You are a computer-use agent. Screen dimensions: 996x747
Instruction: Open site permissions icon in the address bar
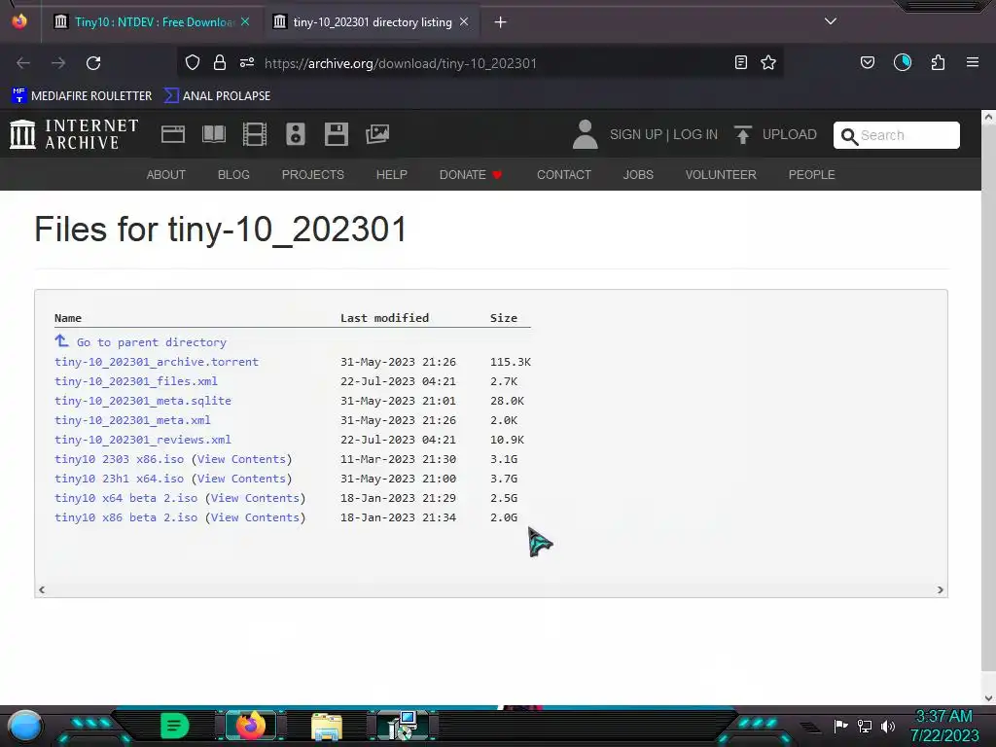click(247, 62)
